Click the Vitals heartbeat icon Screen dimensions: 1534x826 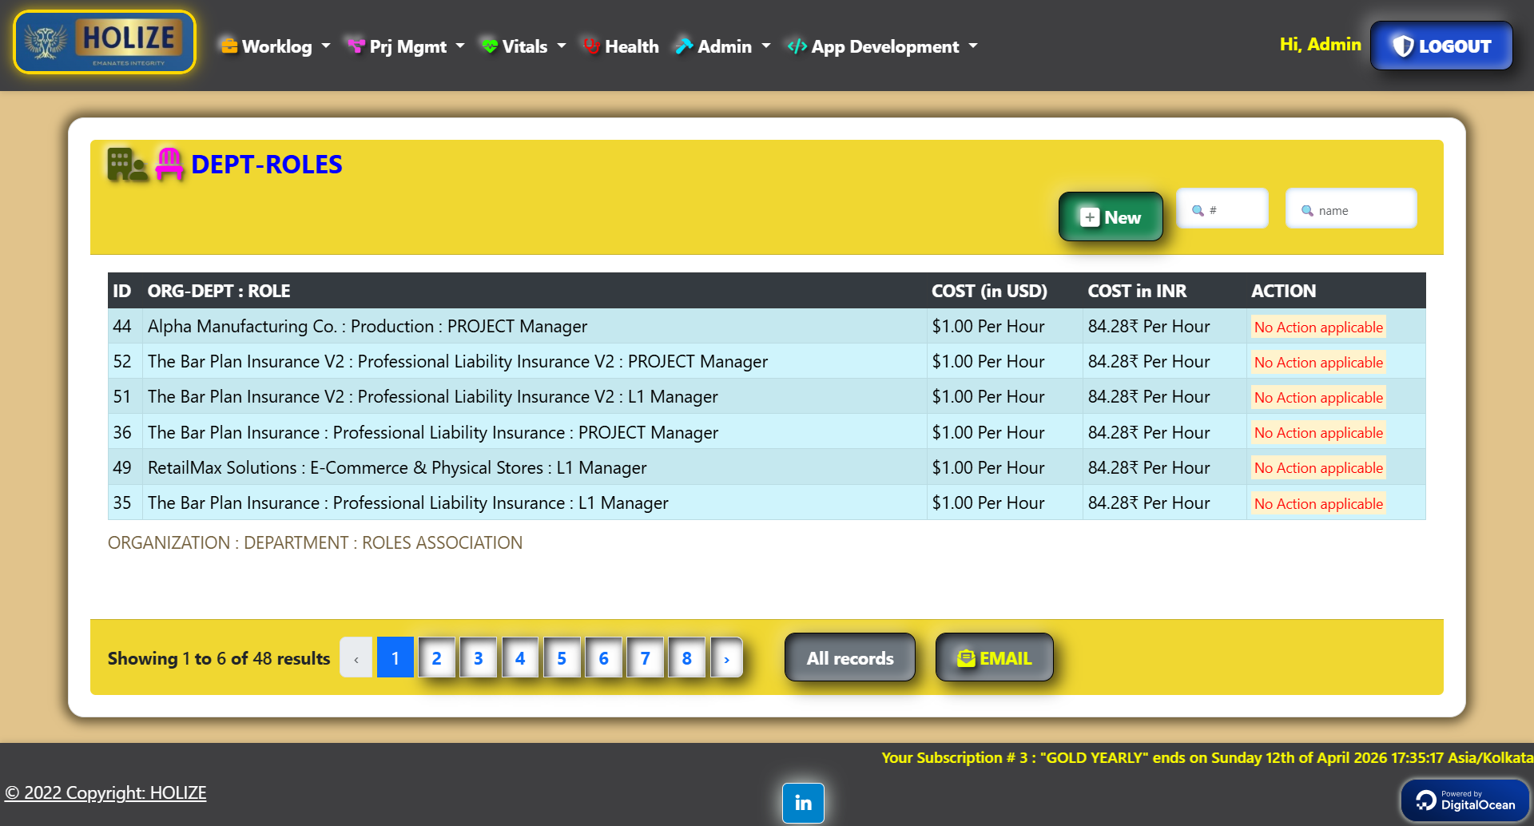pyautogui.click(x=490, y=46)
